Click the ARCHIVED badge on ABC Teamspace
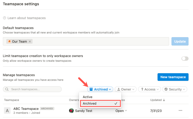 (x=47, y=109)
